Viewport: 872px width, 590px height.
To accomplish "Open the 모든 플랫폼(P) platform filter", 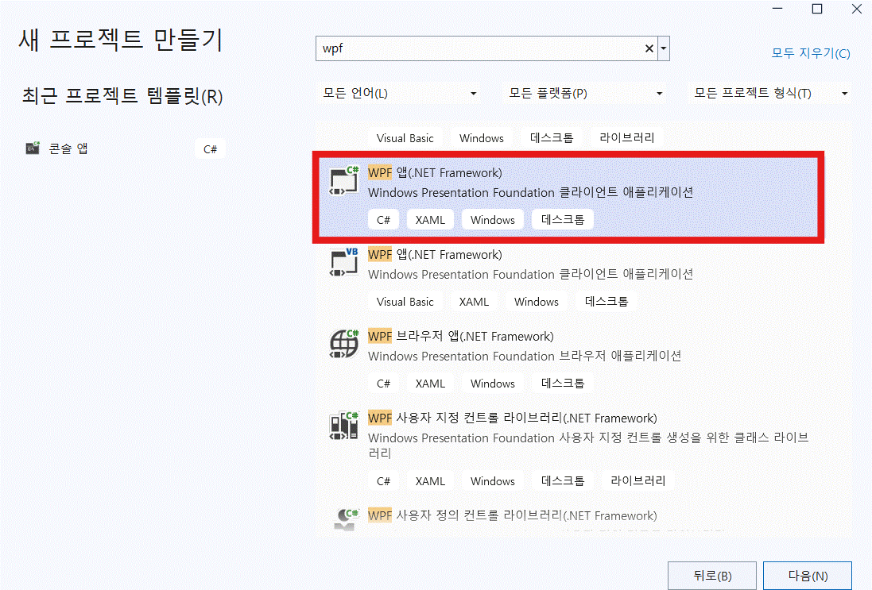I will click(584, 94).
